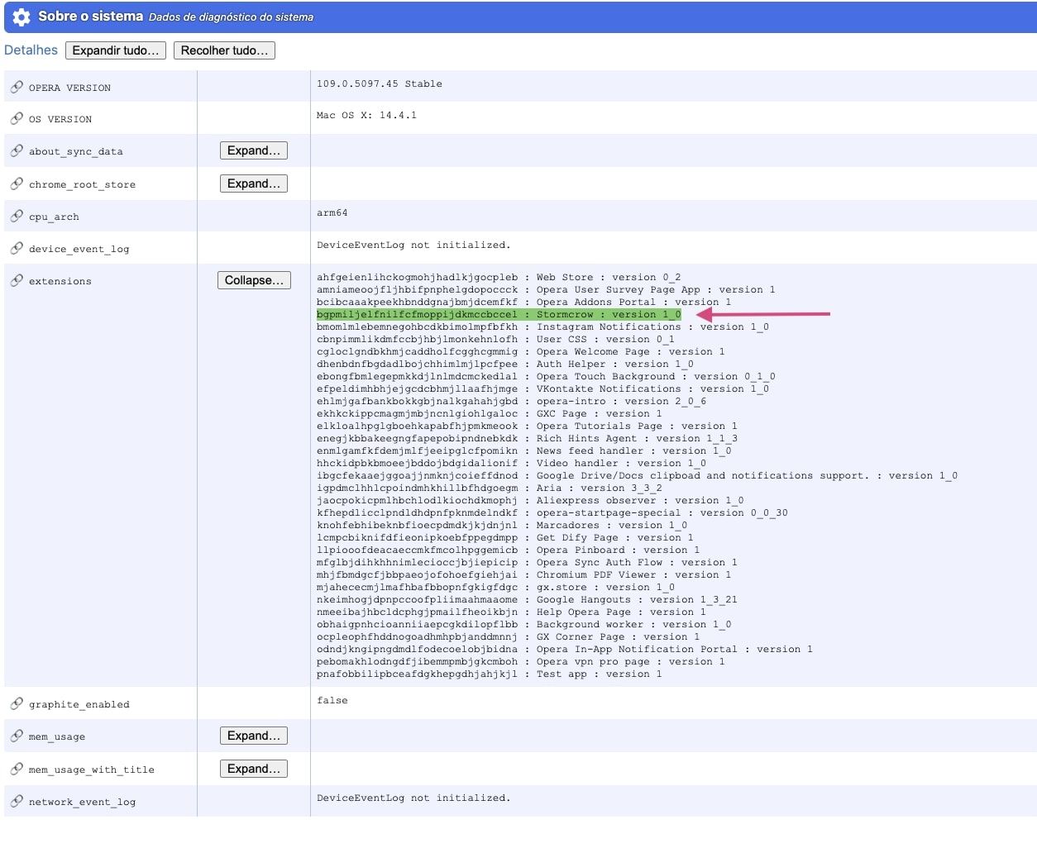This screenshot has height=848, width=1037.
Task: Click the link icon next to chrome_root_store
Action: 15,183
